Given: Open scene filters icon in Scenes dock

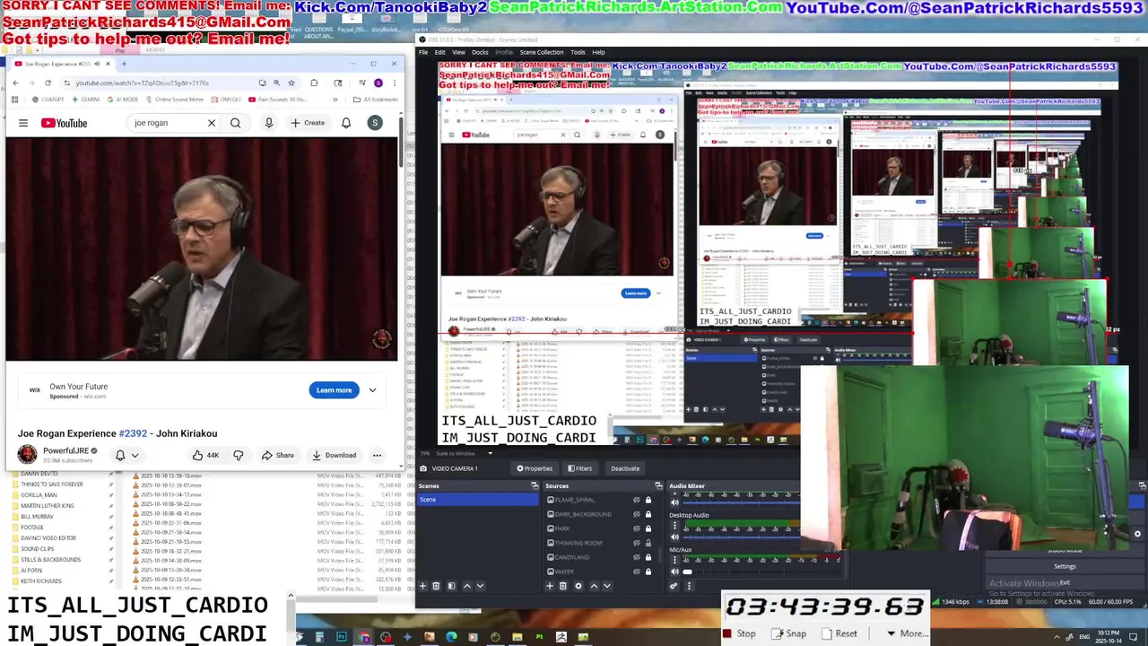Looking at the screenshot, I should click(451, 586).
